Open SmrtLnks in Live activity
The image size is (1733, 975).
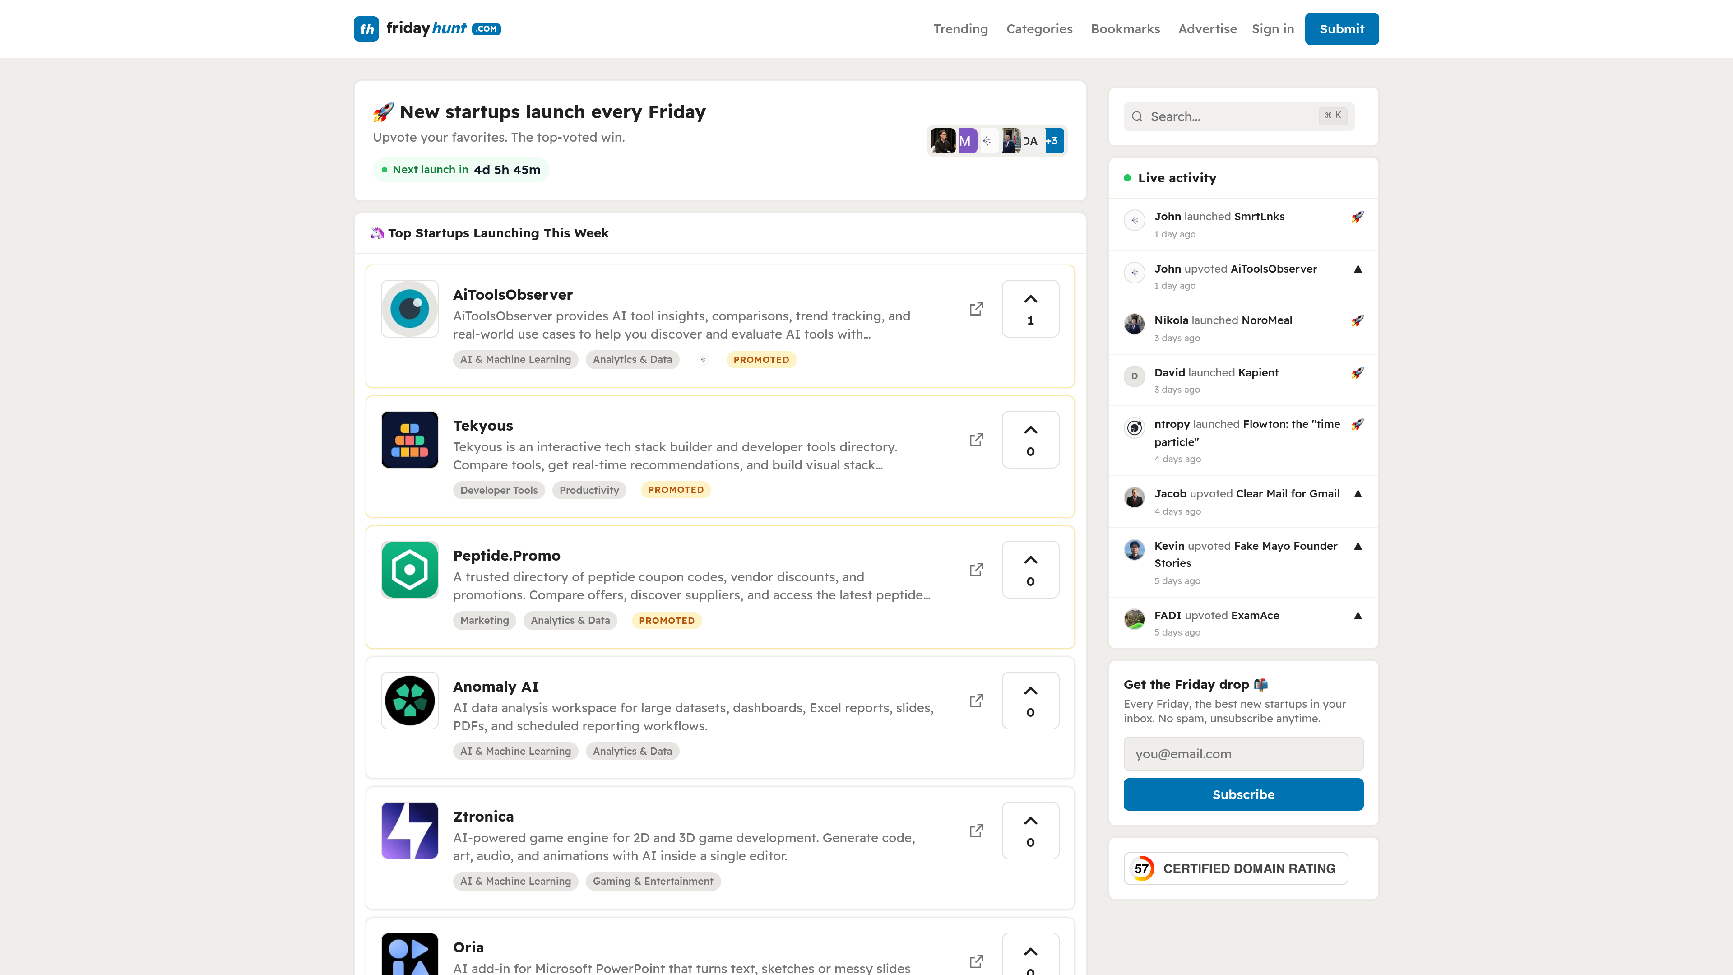[x=1260, y=217]
